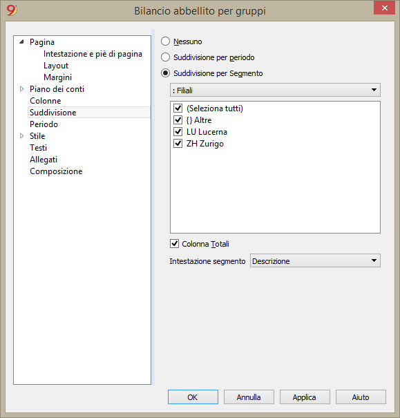400x418 pixels.
Task: Confirm with the OK button
Action: [193, 397]
